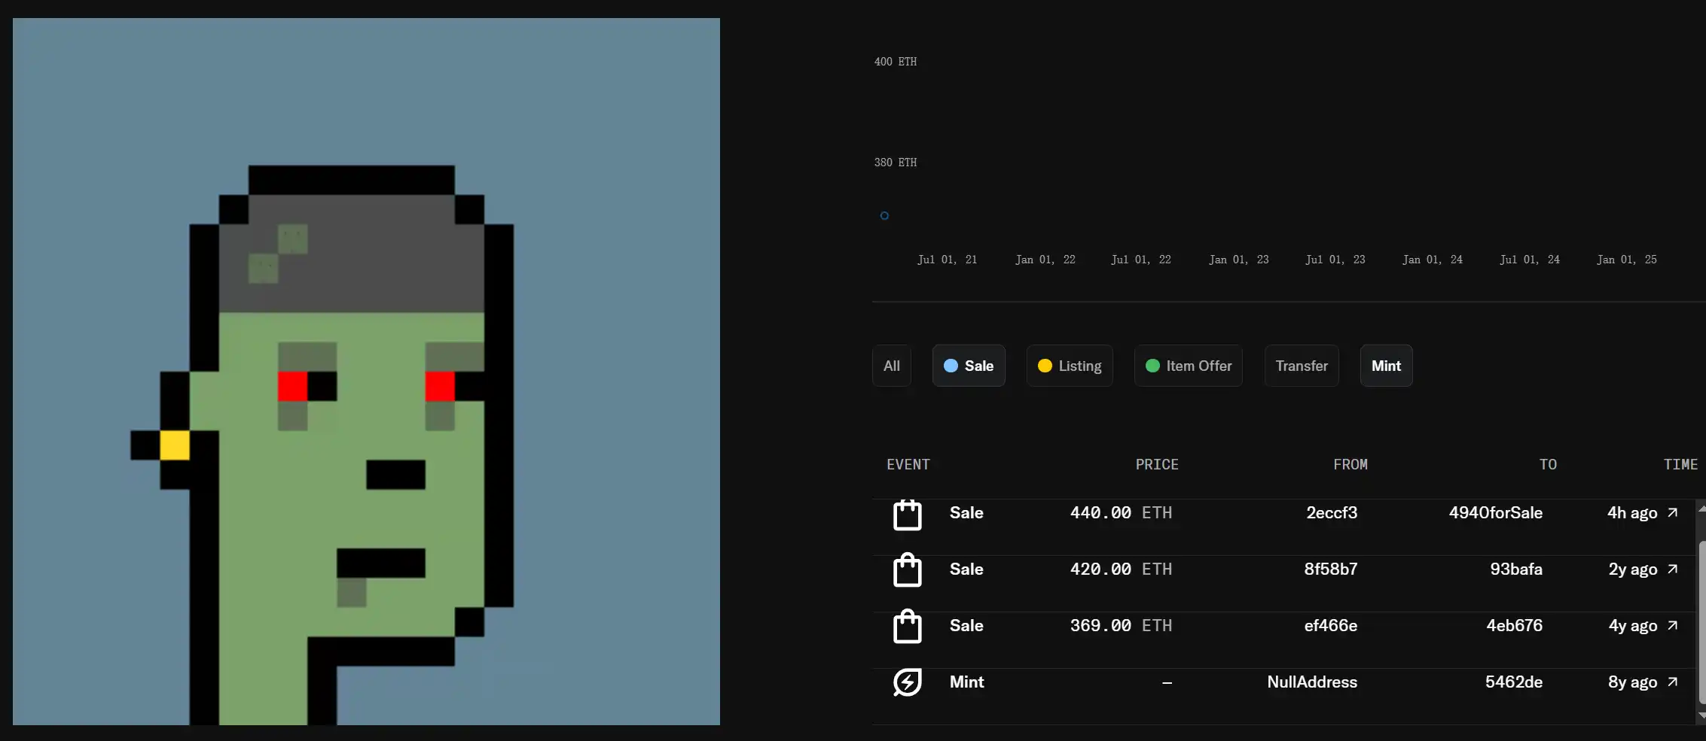
Task: Click the 4y ago timestamp
Action: 1633,626
